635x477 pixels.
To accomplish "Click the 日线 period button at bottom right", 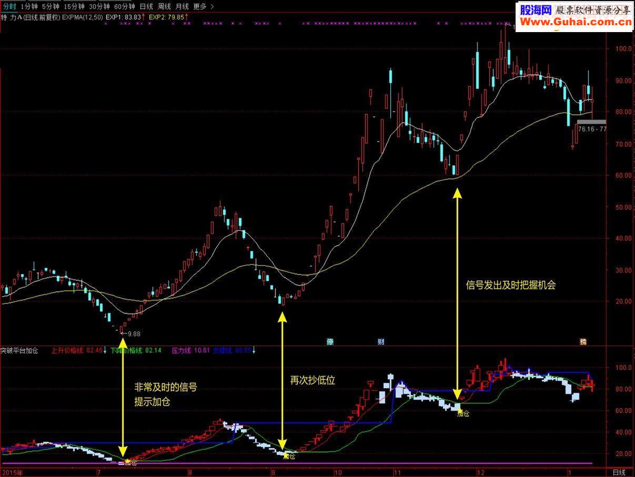I will (619, 472).
